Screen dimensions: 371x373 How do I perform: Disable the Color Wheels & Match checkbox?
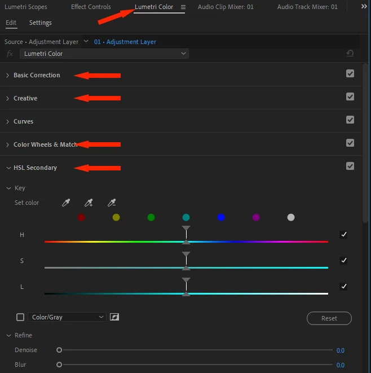[x=350, y=143]
